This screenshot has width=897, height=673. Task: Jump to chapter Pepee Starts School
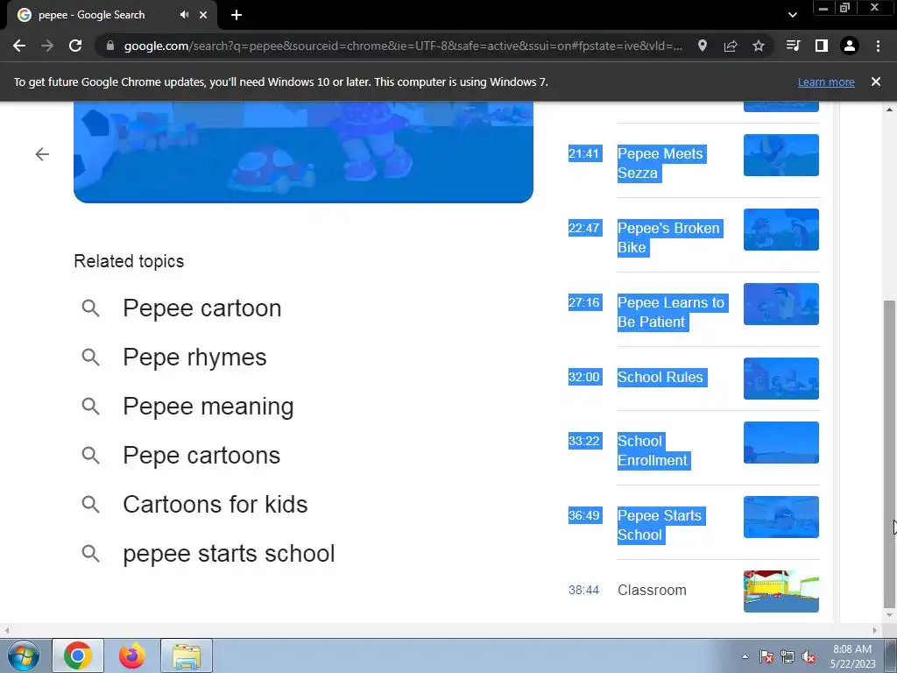pos(661,526)
